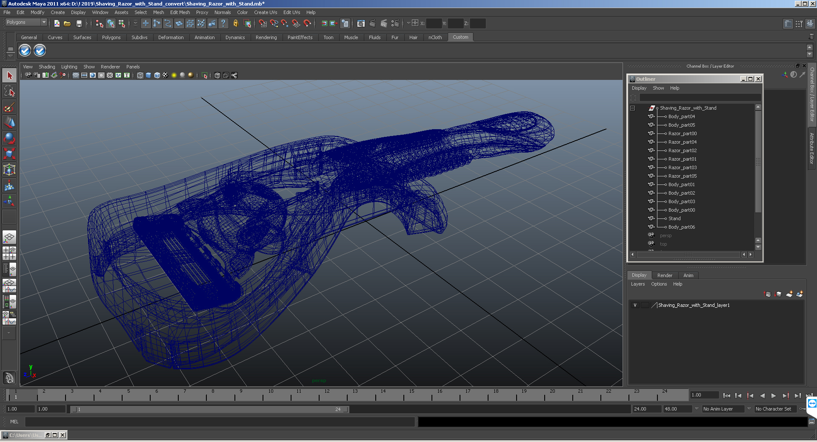Move selected layer down in the layer editor

(x=778, y=294)
